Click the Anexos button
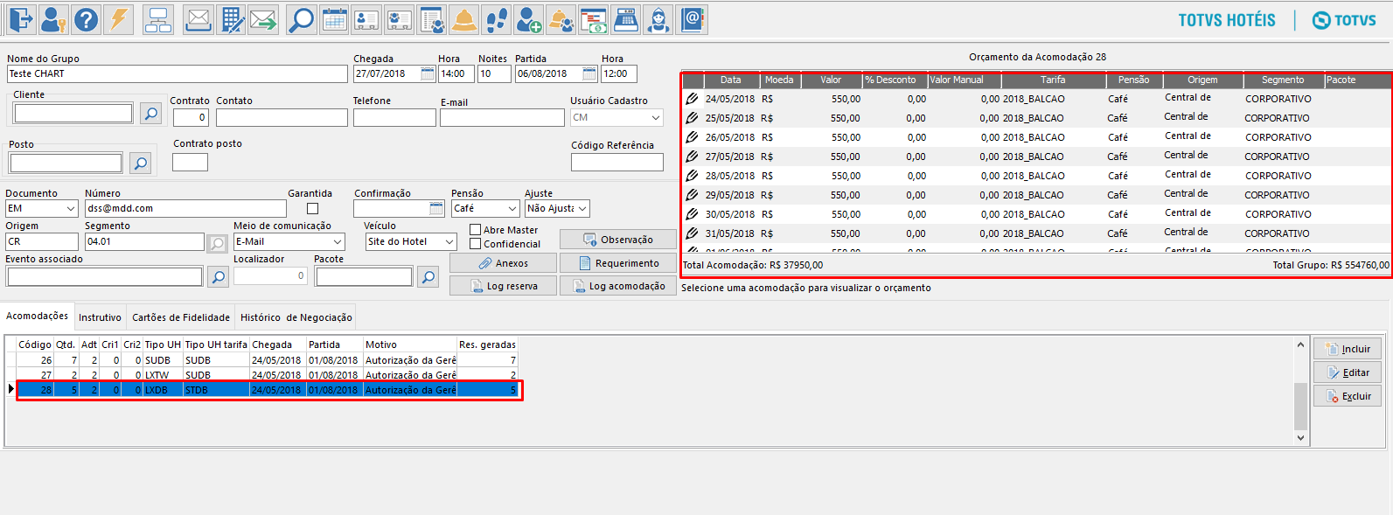This screenshot has height=515, width=1393. [503, 263]
